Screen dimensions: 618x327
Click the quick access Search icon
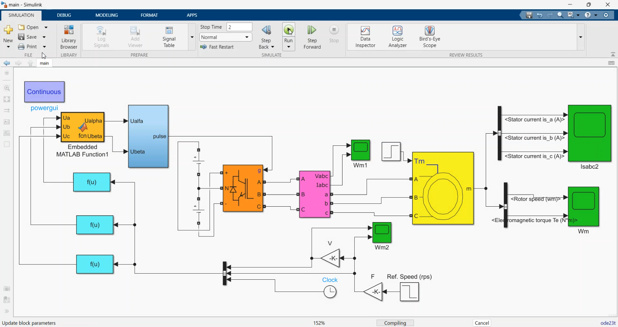click(560, 15)
